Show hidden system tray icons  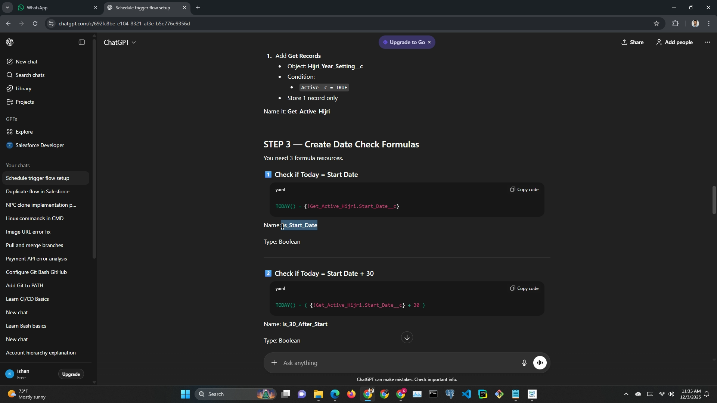click(x=626, y=394)
